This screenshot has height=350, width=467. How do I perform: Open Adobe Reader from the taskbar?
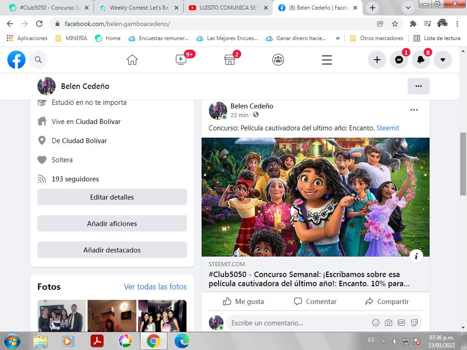97,341
